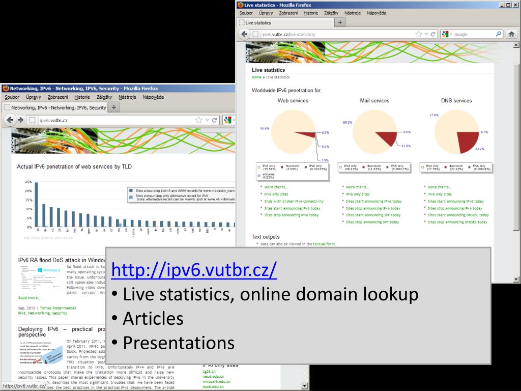Click Tomas Podermanski author link
The height and width of the screenshot is (391, 521).
point(58,308)
